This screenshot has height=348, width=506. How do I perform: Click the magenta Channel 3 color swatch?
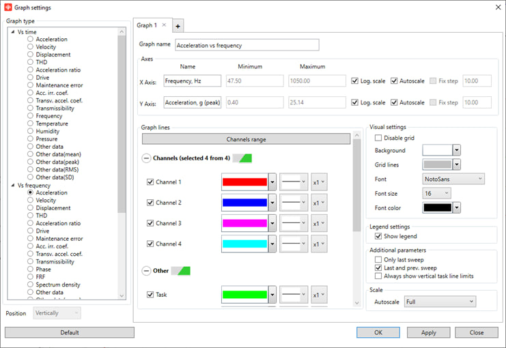coord(244,223)
